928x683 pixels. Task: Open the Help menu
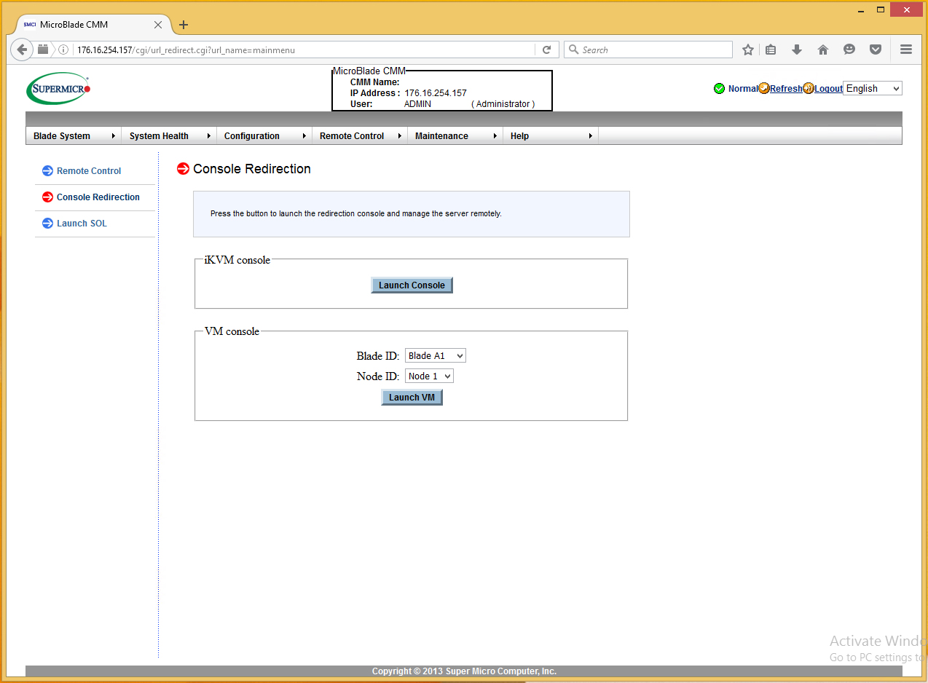pyautogui.click(x=551, y=136)
